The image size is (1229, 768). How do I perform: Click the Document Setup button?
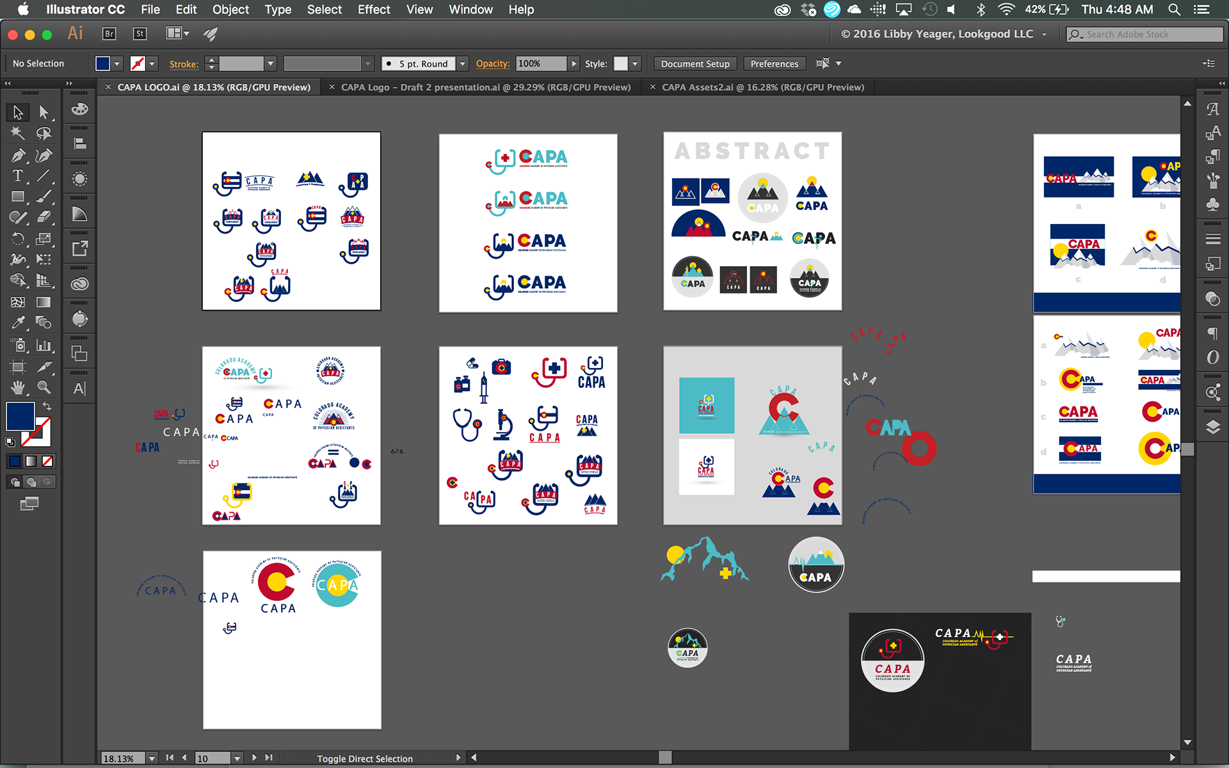click(x=695, y=64)
